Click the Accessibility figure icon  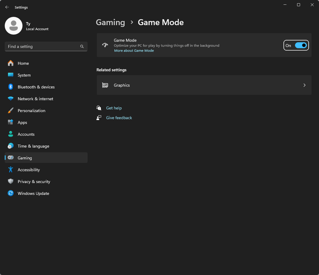[x=11, y=169]
